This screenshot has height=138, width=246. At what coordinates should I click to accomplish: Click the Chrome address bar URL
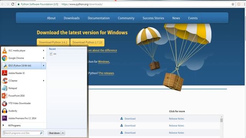coord(82,4)
